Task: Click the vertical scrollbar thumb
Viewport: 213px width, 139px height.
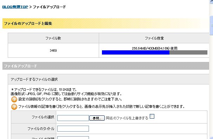Action: [x=211, y=25]
